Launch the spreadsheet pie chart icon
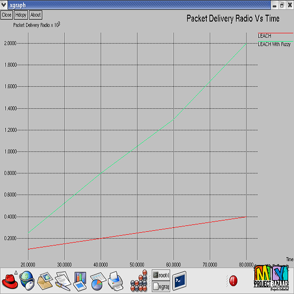Image resolution: width=294 pixels, height=294 pixels. pos(98,281)
